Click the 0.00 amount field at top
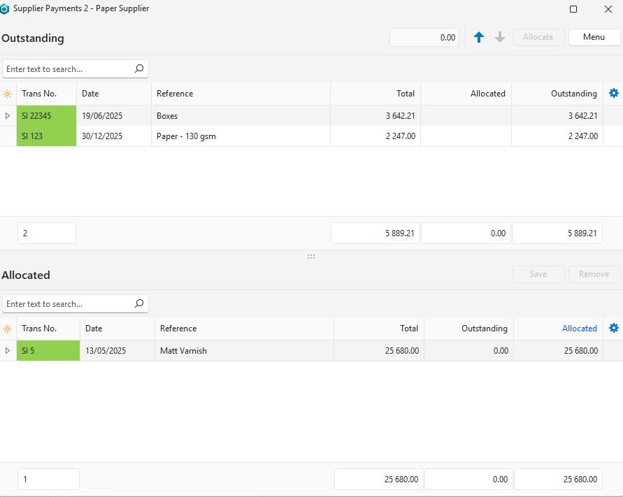 (x=424, y=38)
